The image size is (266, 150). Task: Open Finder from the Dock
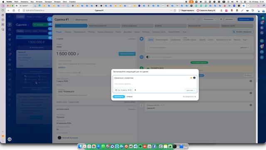[x=80, y=146]
